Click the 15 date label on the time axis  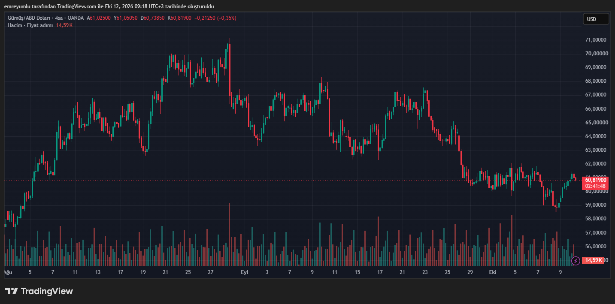(x=357, y=272)
